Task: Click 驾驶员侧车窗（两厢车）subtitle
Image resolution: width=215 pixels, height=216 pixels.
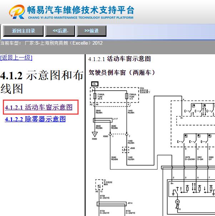Action: pyautogui.click(x=122, y=72)
